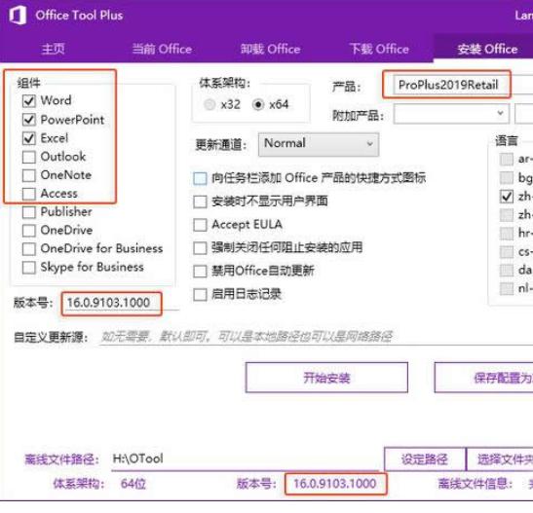
Task: Enable 启用日志记录 checkbox
Action: (x=200, y=295)
